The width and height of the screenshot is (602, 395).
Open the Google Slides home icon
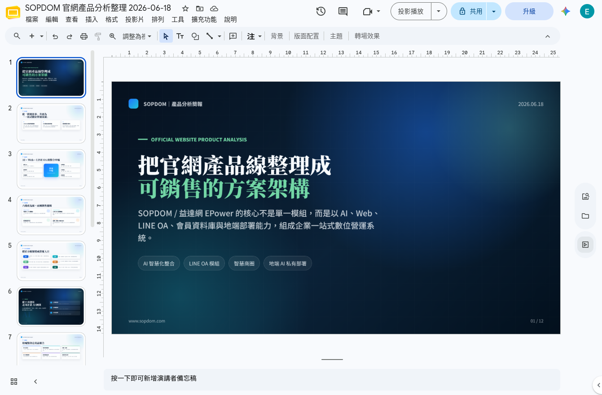(x=13, y=13)
